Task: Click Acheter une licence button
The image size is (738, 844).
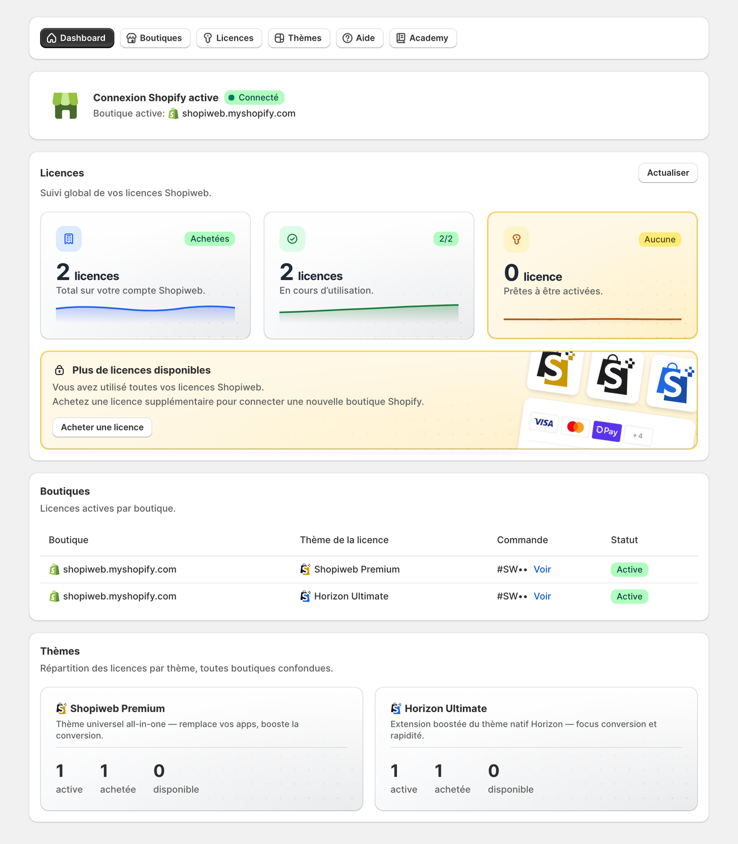Action: [x=102, y=427]
